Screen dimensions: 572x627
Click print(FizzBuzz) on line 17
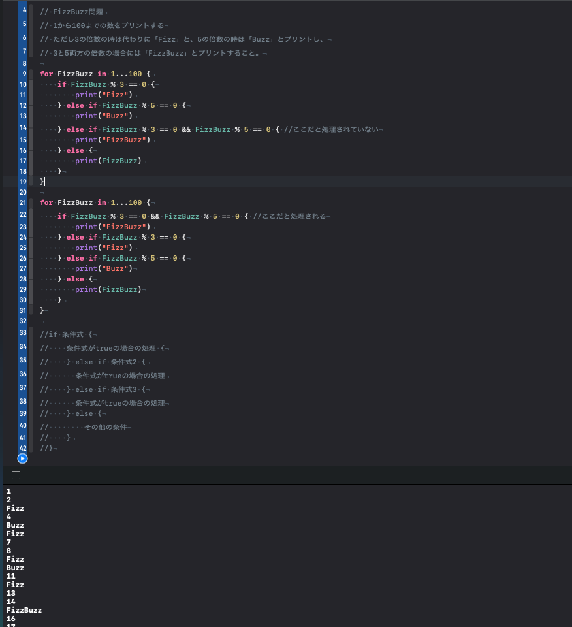[108, 161]
